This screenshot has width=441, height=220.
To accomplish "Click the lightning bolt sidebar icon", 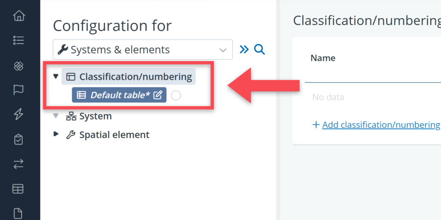I will point(19,114).
